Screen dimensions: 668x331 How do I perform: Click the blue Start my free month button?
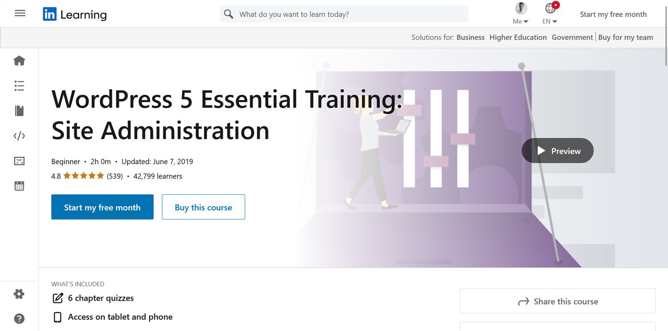(102, 207)
